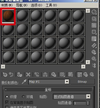Click the Map #1 name field
The height and width of the screenshot is (108, 100).
pos(47,82)
